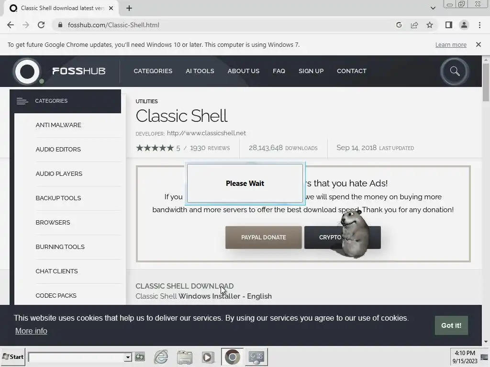Close the Classic Shell tab

[111, 8]
